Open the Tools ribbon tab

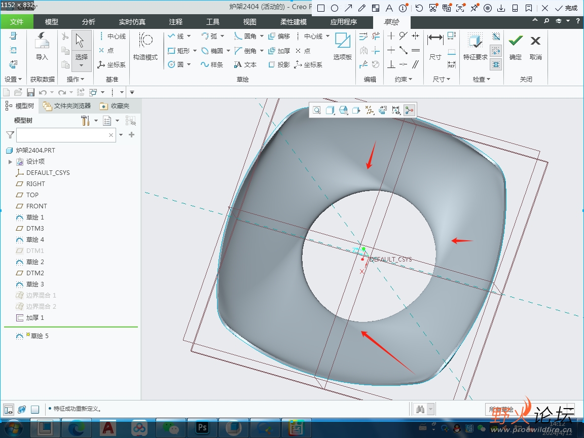coord(213,22)
